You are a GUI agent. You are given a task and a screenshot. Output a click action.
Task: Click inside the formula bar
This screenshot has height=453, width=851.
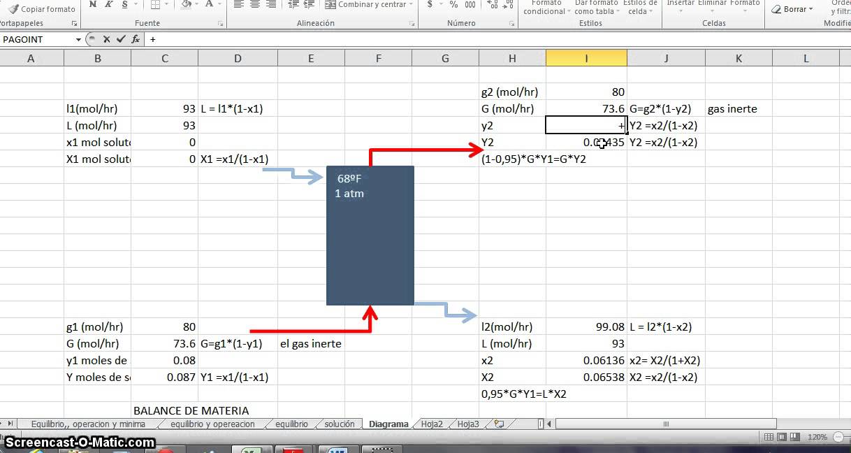497,40
